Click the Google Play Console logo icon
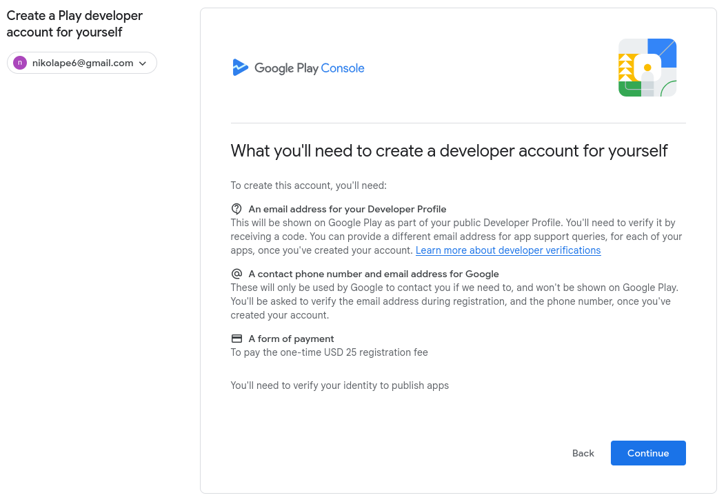Screen dimensions: 726x502 tap(240, 68)
